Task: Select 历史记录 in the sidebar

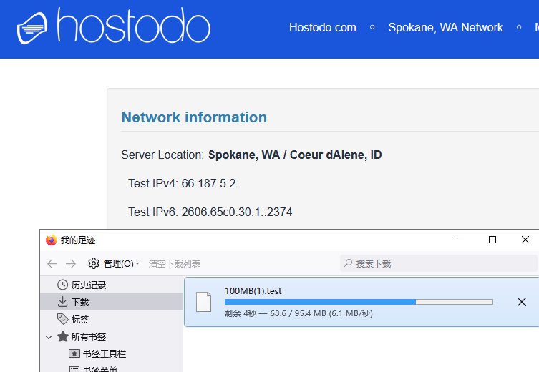Action: point(112,285)
